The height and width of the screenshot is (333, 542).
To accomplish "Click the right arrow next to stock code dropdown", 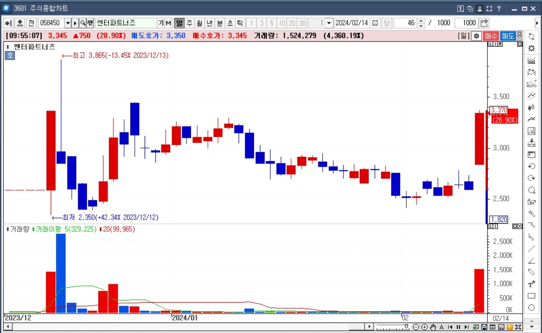I will (x=76, y=23).
